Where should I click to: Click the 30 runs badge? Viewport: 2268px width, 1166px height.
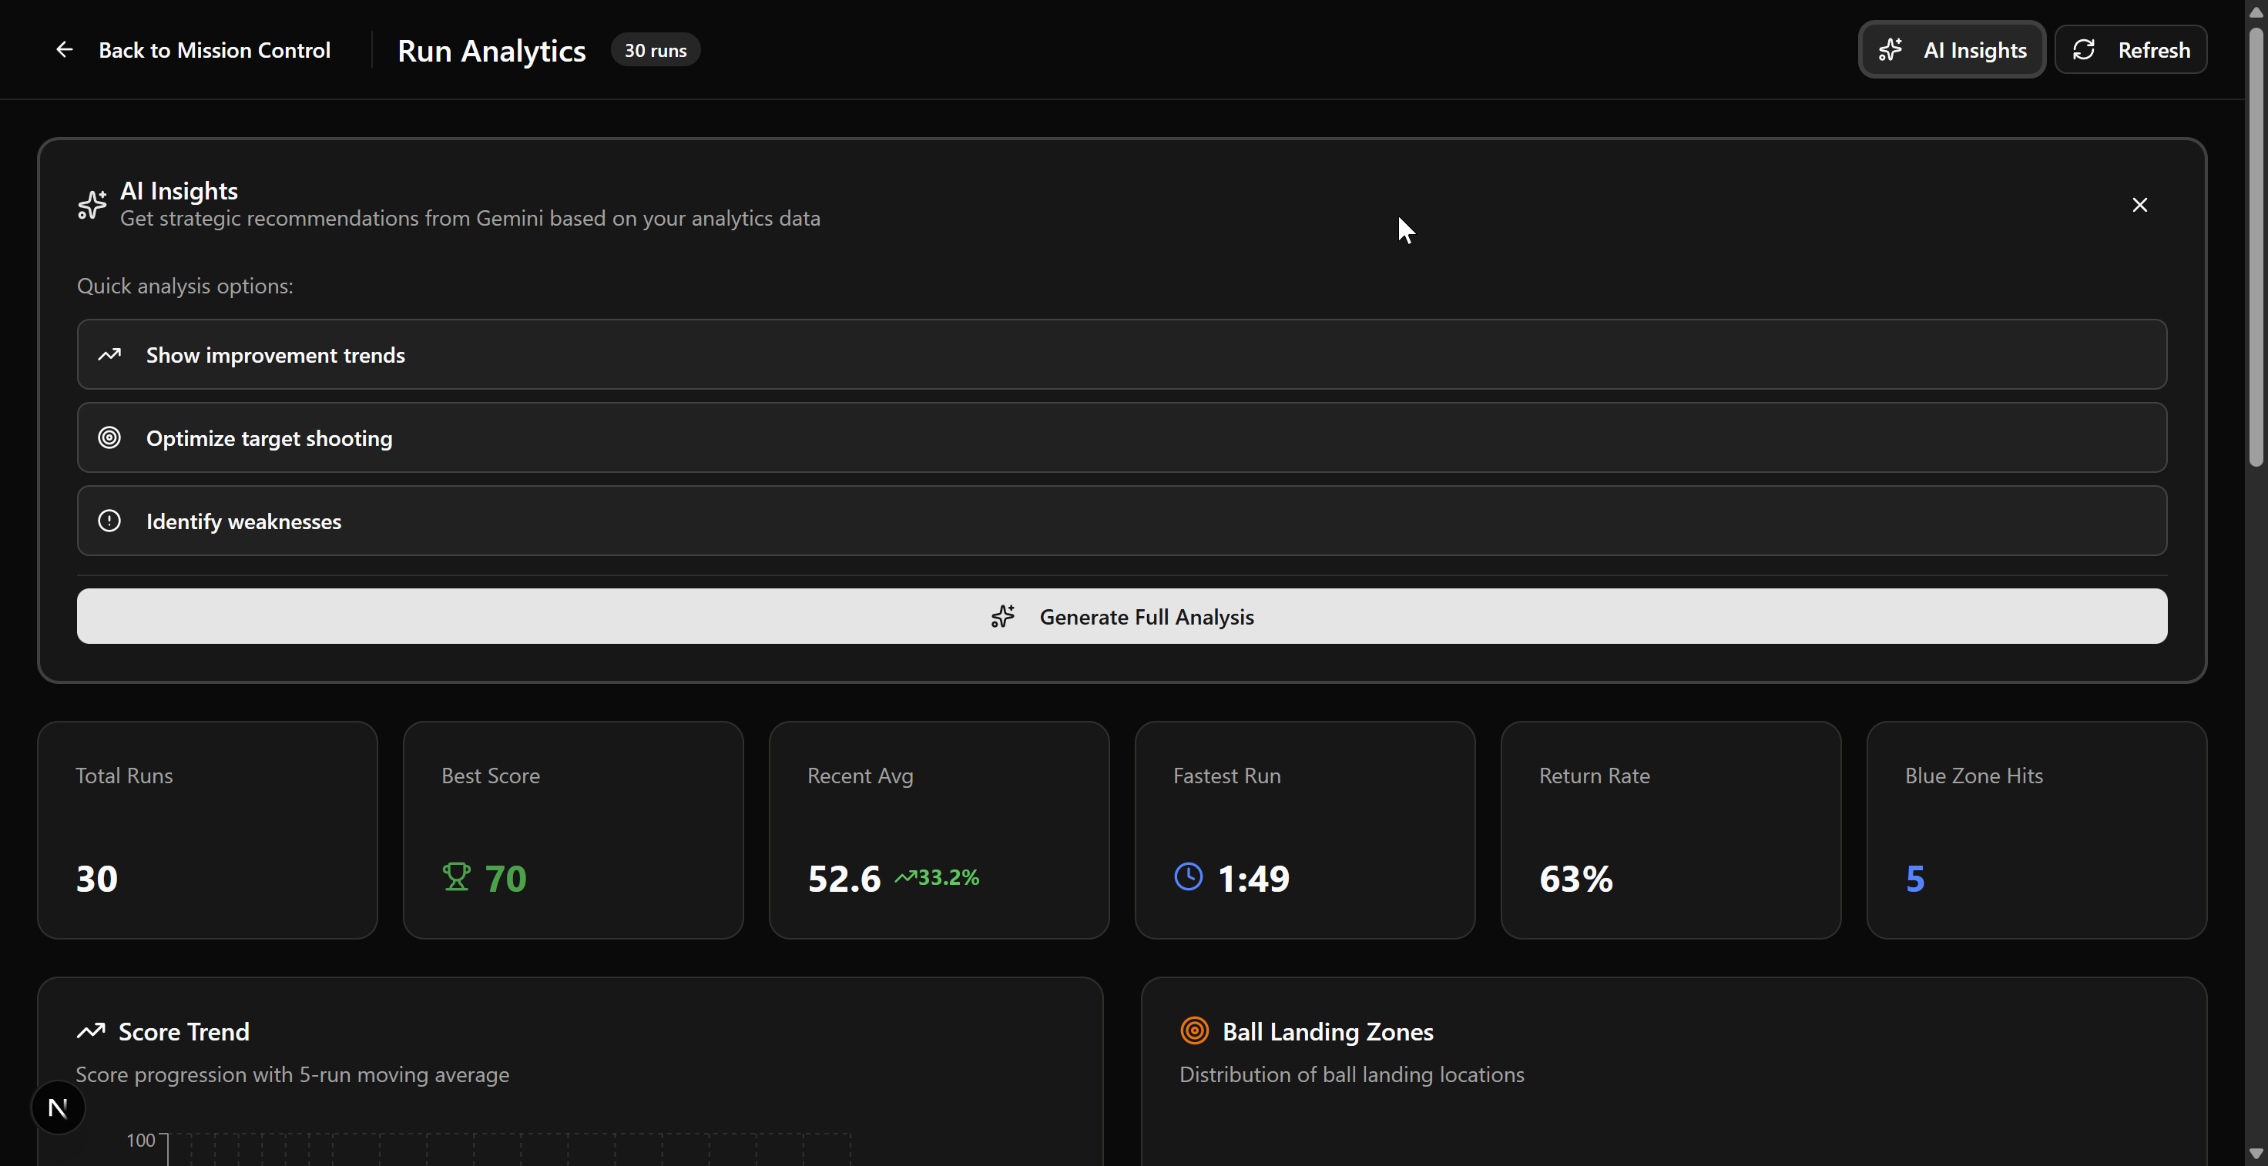tap(655, 50)
